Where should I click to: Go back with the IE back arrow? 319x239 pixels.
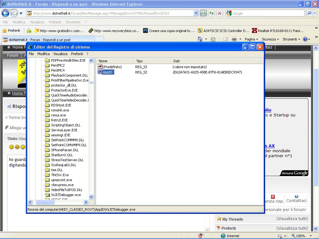coord(6,13)
